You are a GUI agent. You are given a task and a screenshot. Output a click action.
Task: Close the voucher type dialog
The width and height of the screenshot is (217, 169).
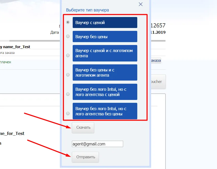coord(141,4)
